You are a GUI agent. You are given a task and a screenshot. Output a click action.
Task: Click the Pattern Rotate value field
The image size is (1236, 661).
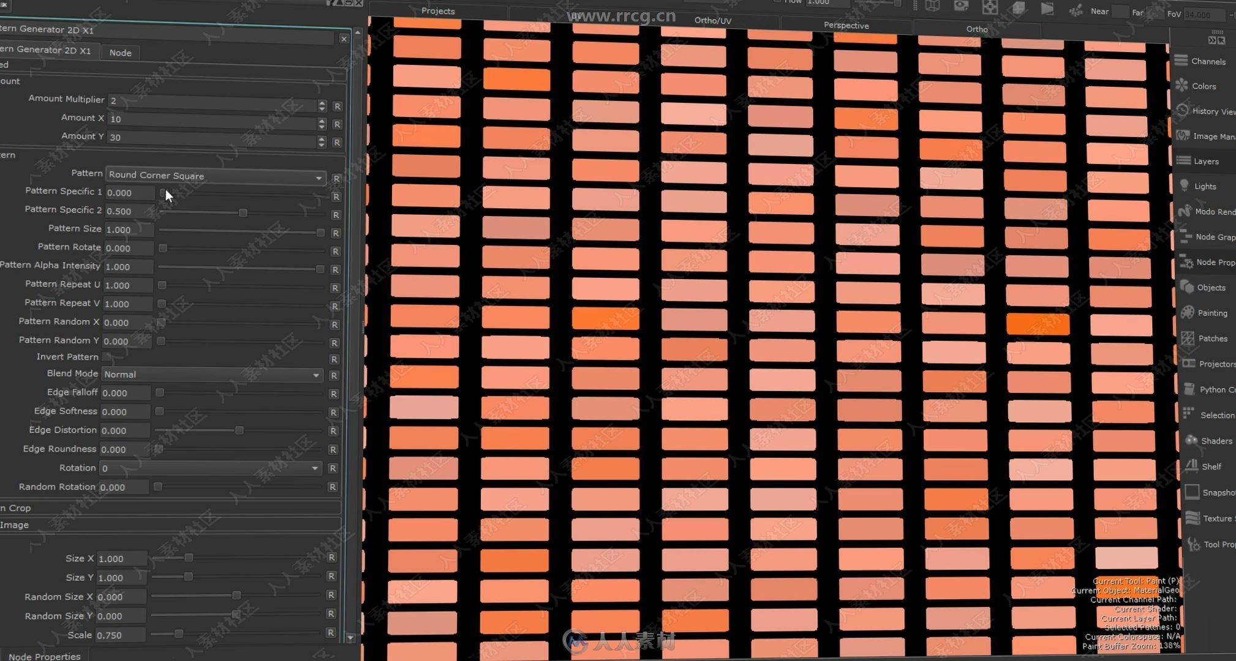tap(129, 248)
